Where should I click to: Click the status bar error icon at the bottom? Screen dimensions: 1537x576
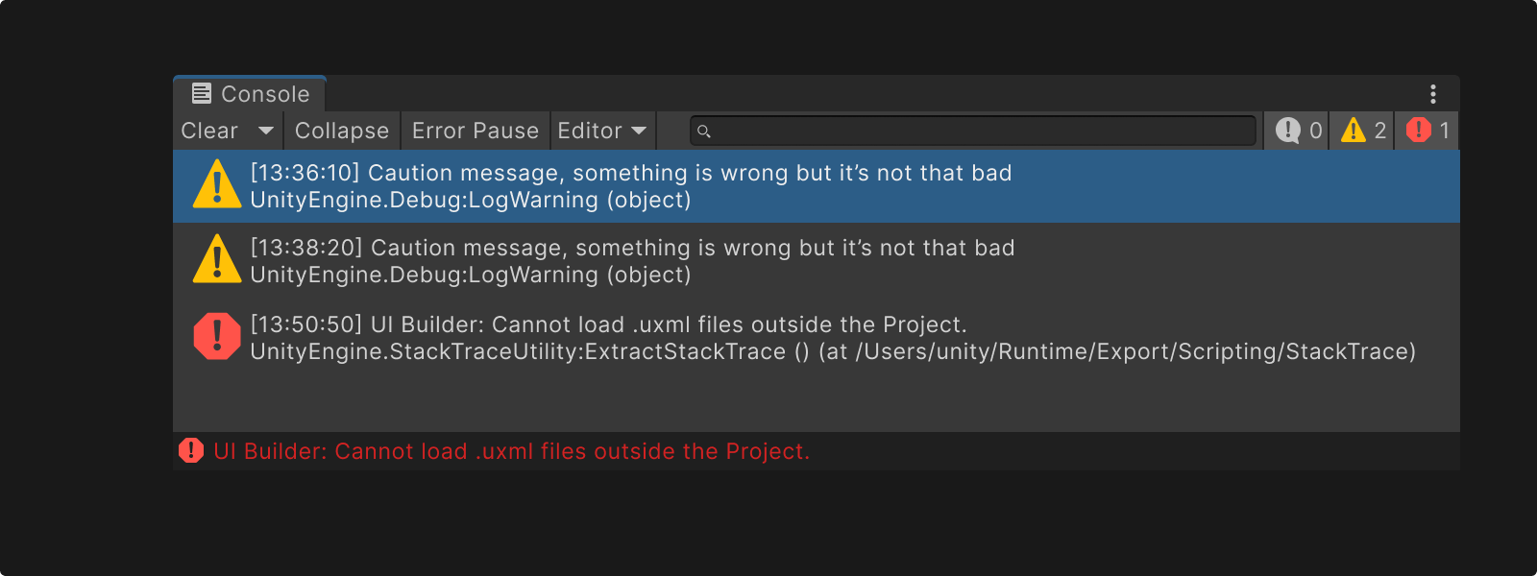coord(190,450)
